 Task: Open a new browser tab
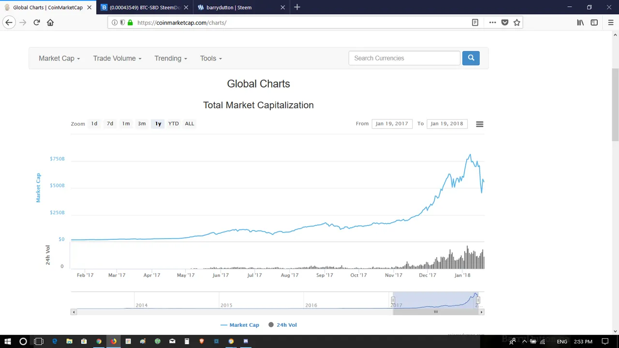click(x=297, y=7)
